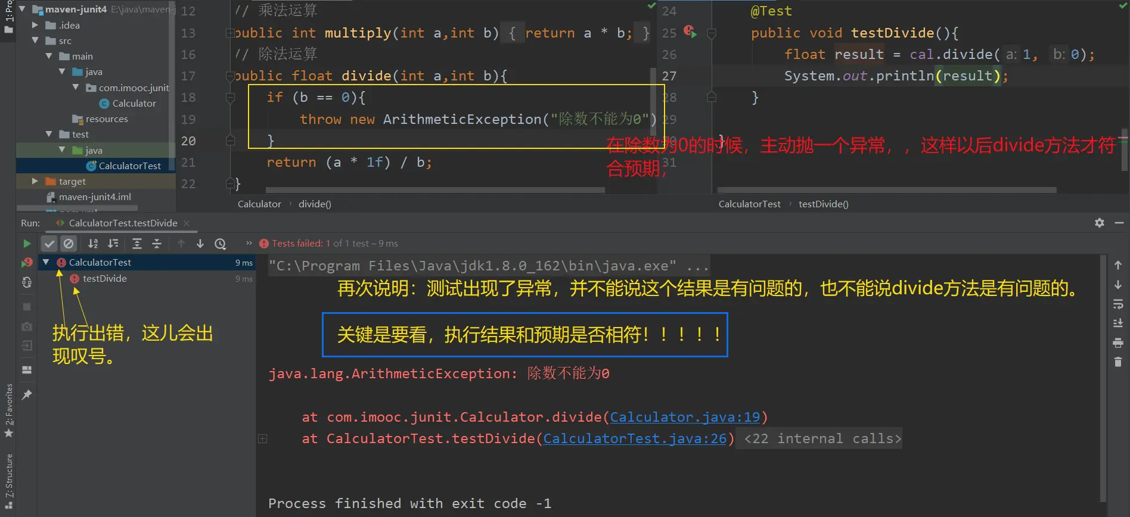Image resolution: width=1130 pixels, height=517 pixels.
Task: Click divide() breadcrumb in left editor
Action: tap(315, 204)
